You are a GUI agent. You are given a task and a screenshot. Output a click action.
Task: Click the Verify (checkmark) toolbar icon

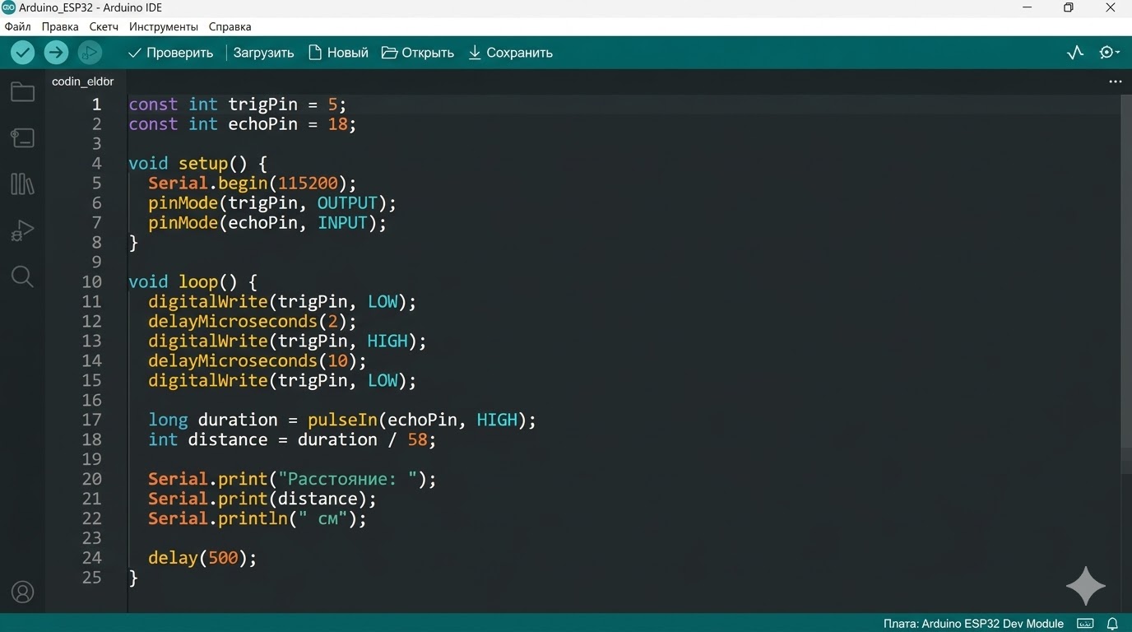(x=22, y=52)
